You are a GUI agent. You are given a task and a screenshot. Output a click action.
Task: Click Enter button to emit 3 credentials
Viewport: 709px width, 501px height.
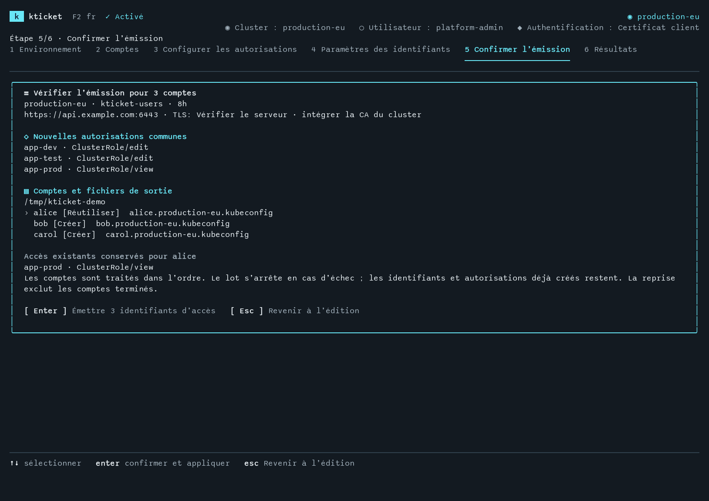(x=120, y=311)
